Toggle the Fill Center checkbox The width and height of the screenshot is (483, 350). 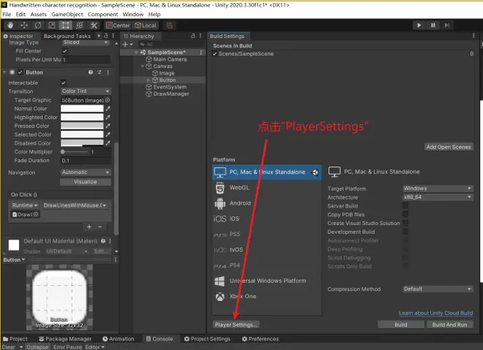click(x=64, y=51)
